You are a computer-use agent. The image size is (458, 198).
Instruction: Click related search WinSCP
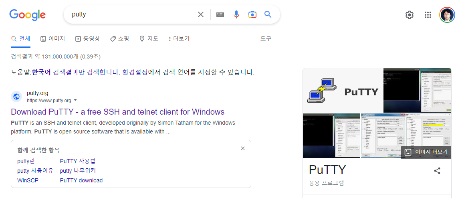pos(28,180)
